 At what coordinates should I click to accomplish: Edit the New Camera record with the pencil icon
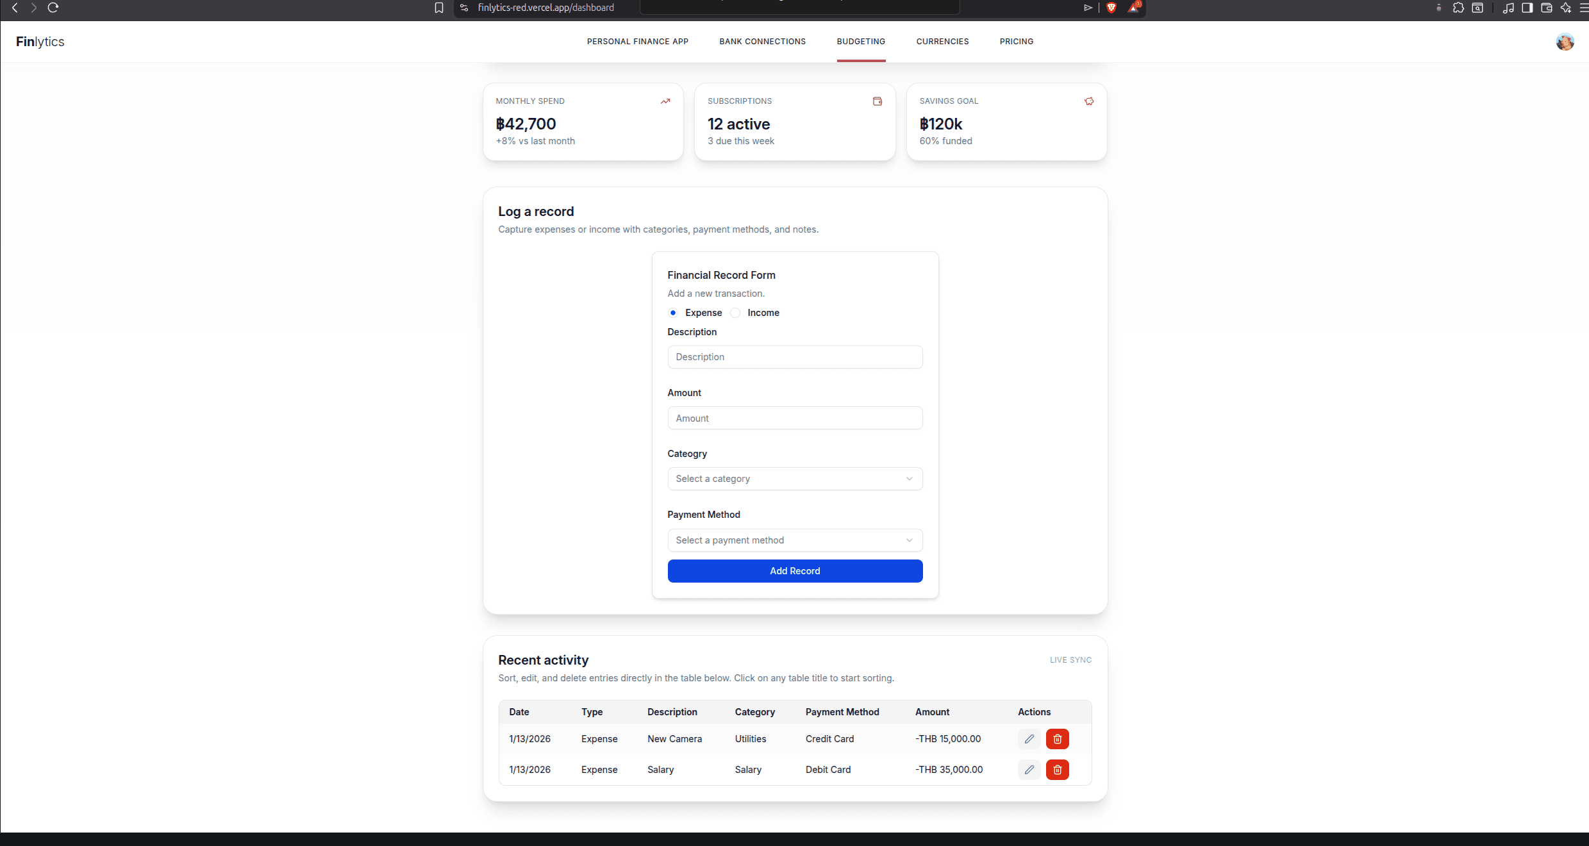[1029, 739]
